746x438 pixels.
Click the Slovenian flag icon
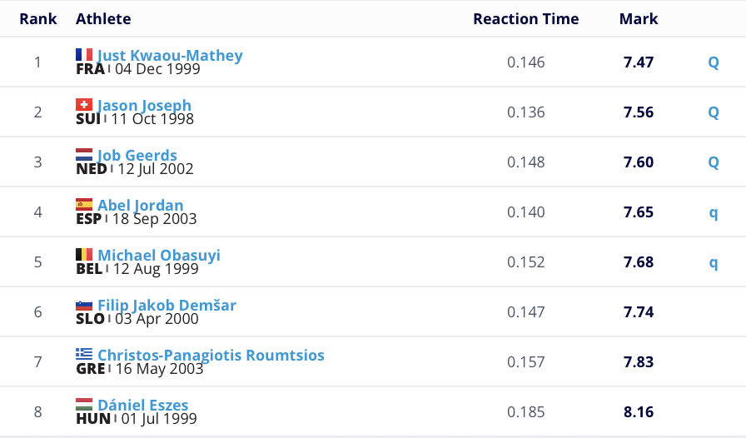[84, 305]
